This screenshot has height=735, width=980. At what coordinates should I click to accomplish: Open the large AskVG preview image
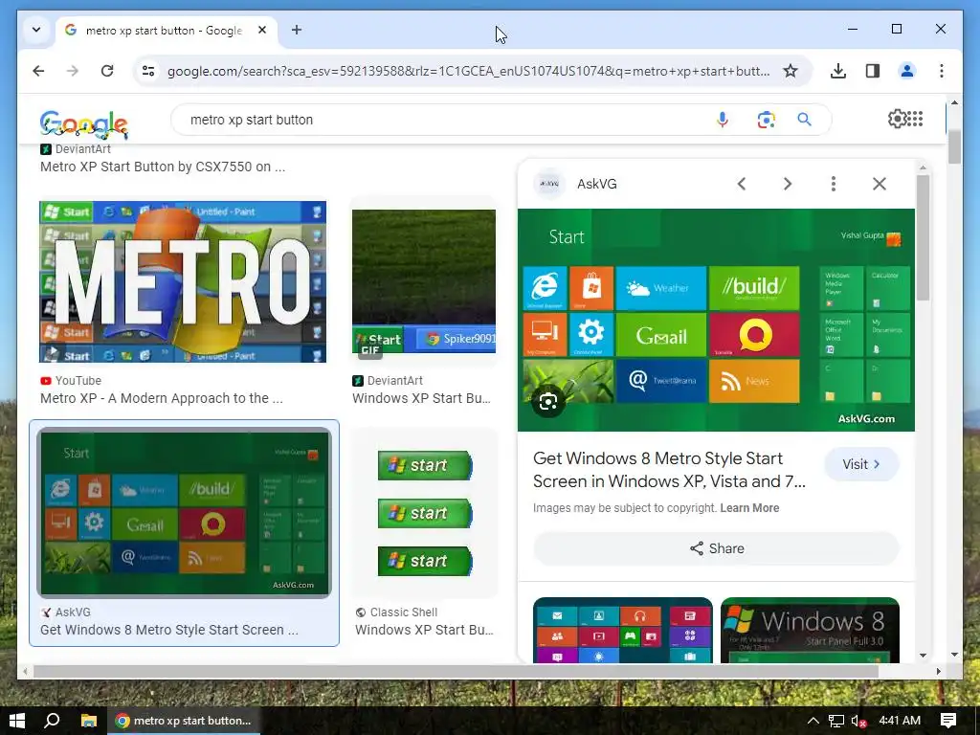coord(716,320)
